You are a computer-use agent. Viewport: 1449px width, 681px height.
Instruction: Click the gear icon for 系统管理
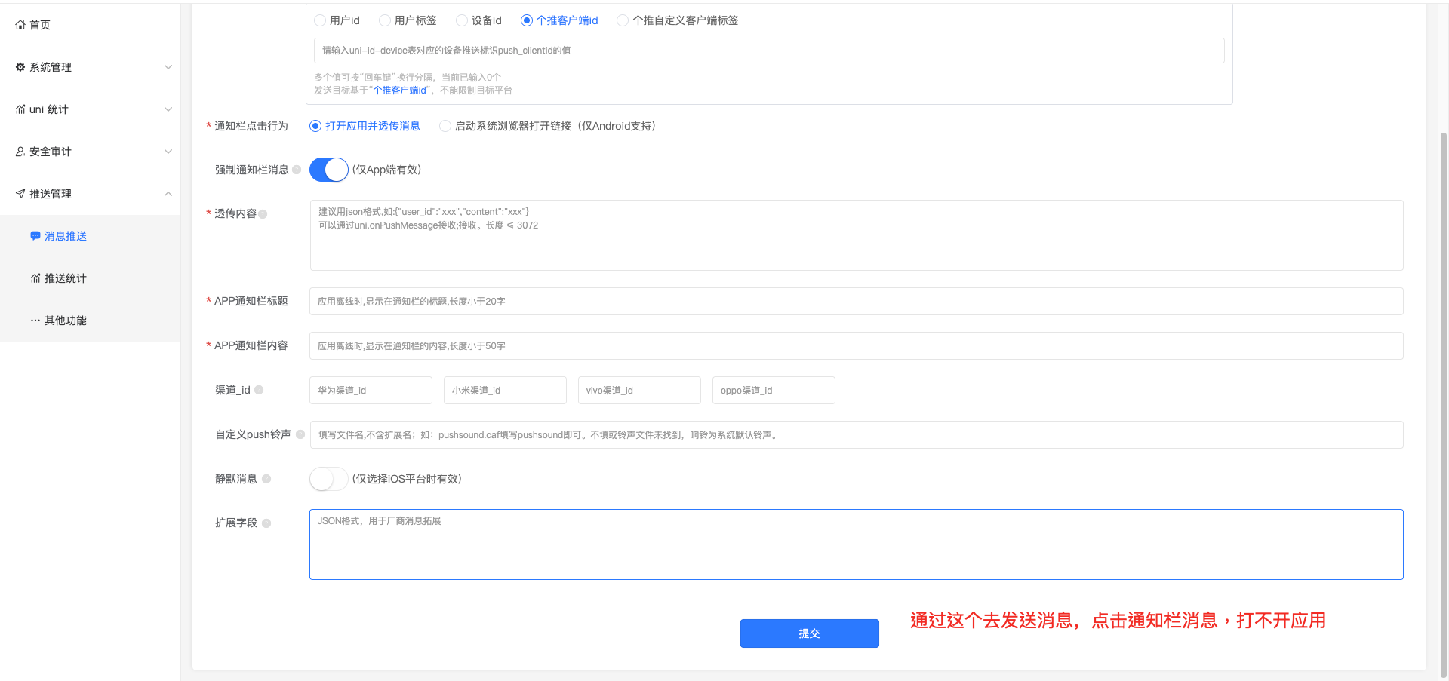click(20, 67)
